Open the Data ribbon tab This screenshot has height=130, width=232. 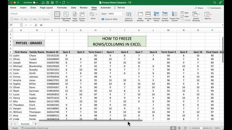[x=73, y=8]
